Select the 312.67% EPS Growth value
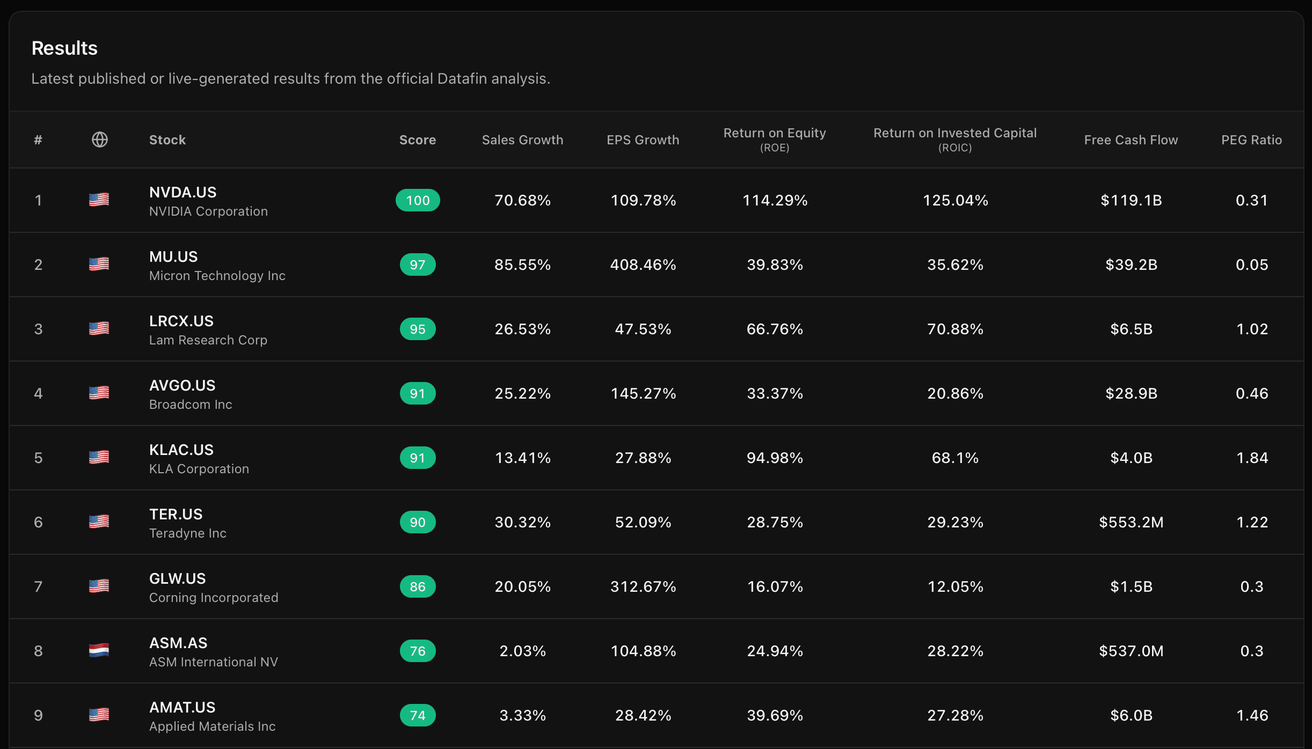This screenshot has width=1312, height=749. click(643, 586)
